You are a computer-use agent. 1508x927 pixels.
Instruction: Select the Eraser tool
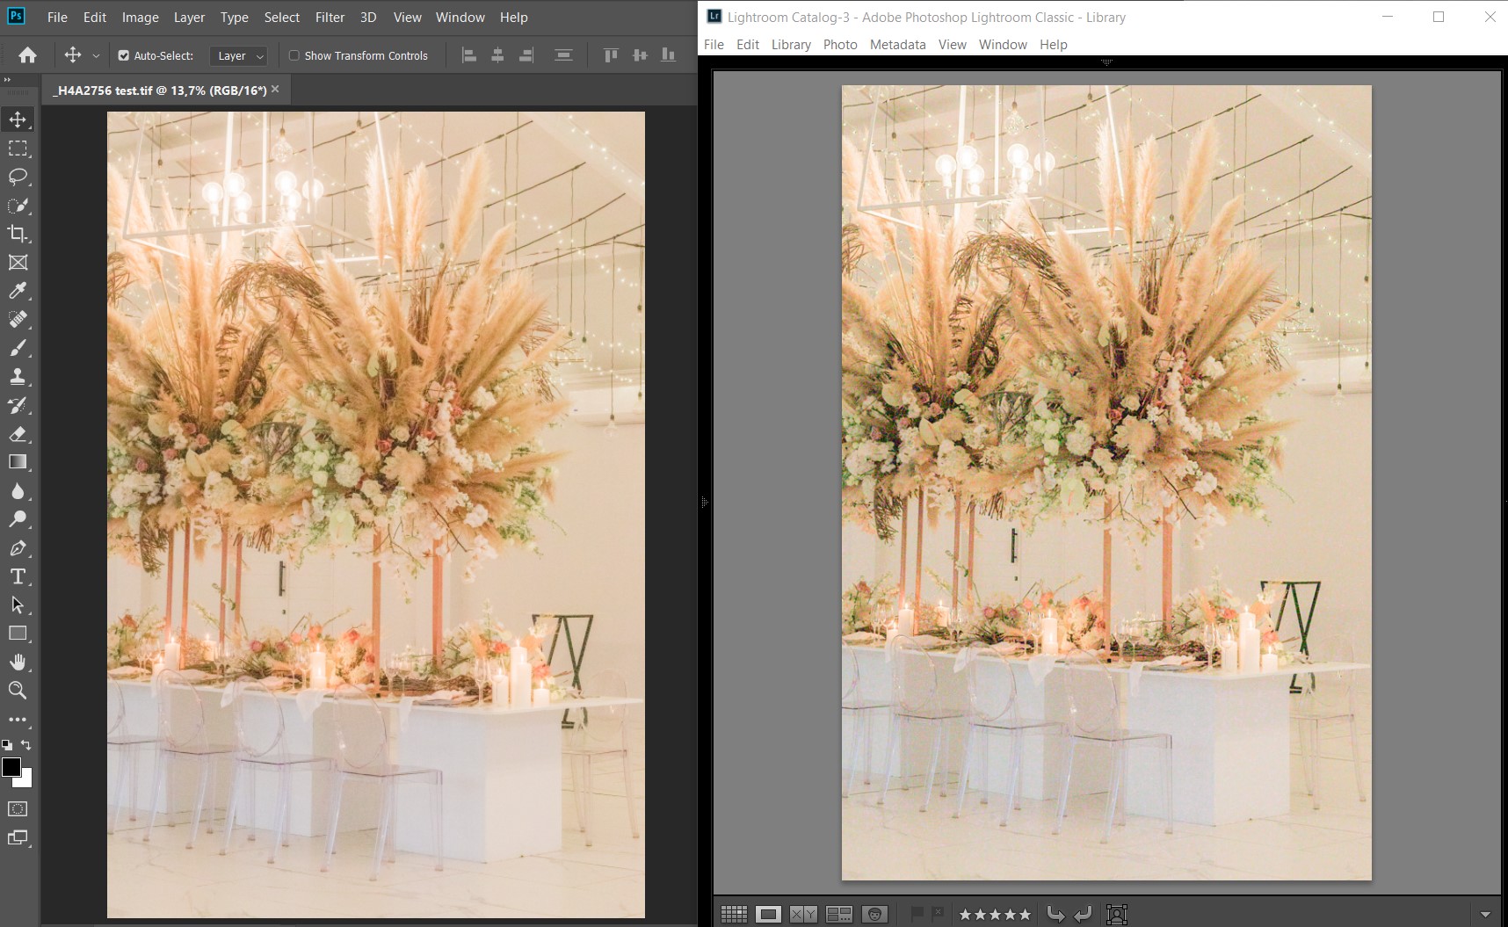[18, 433]
